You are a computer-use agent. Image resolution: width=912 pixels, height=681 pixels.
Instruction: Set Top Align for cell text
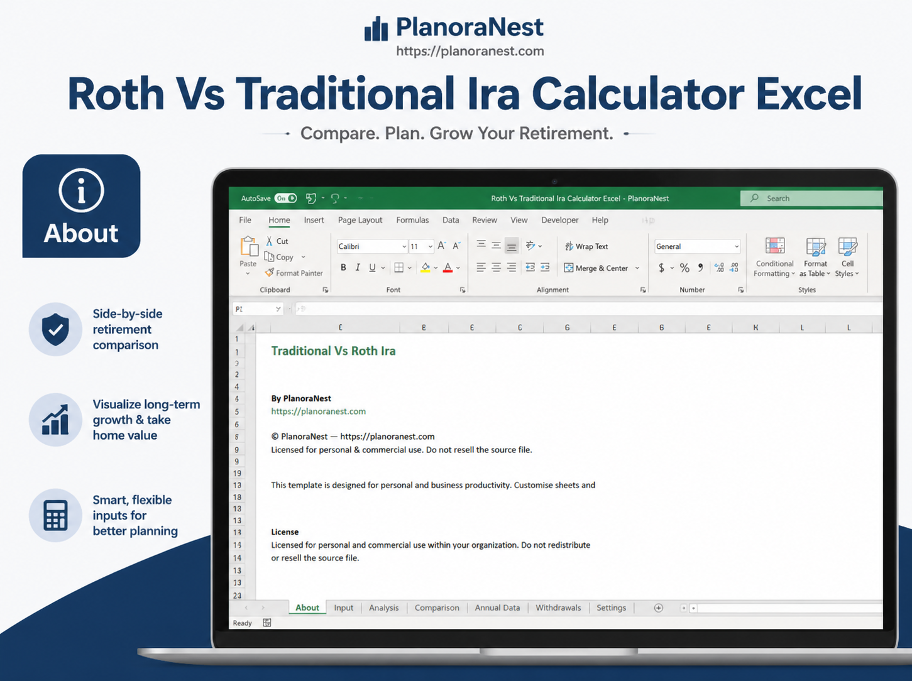coord(481,244)
